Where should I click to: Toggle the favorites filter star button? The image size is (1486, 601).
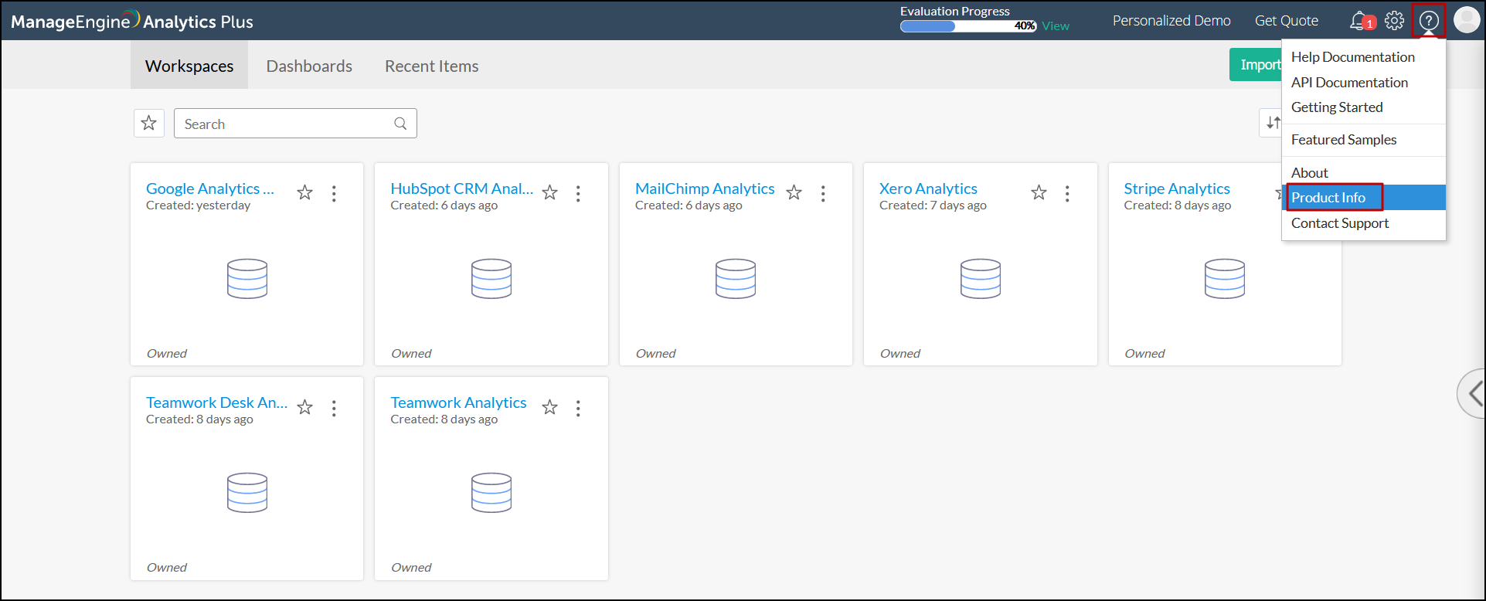[149, 124]
